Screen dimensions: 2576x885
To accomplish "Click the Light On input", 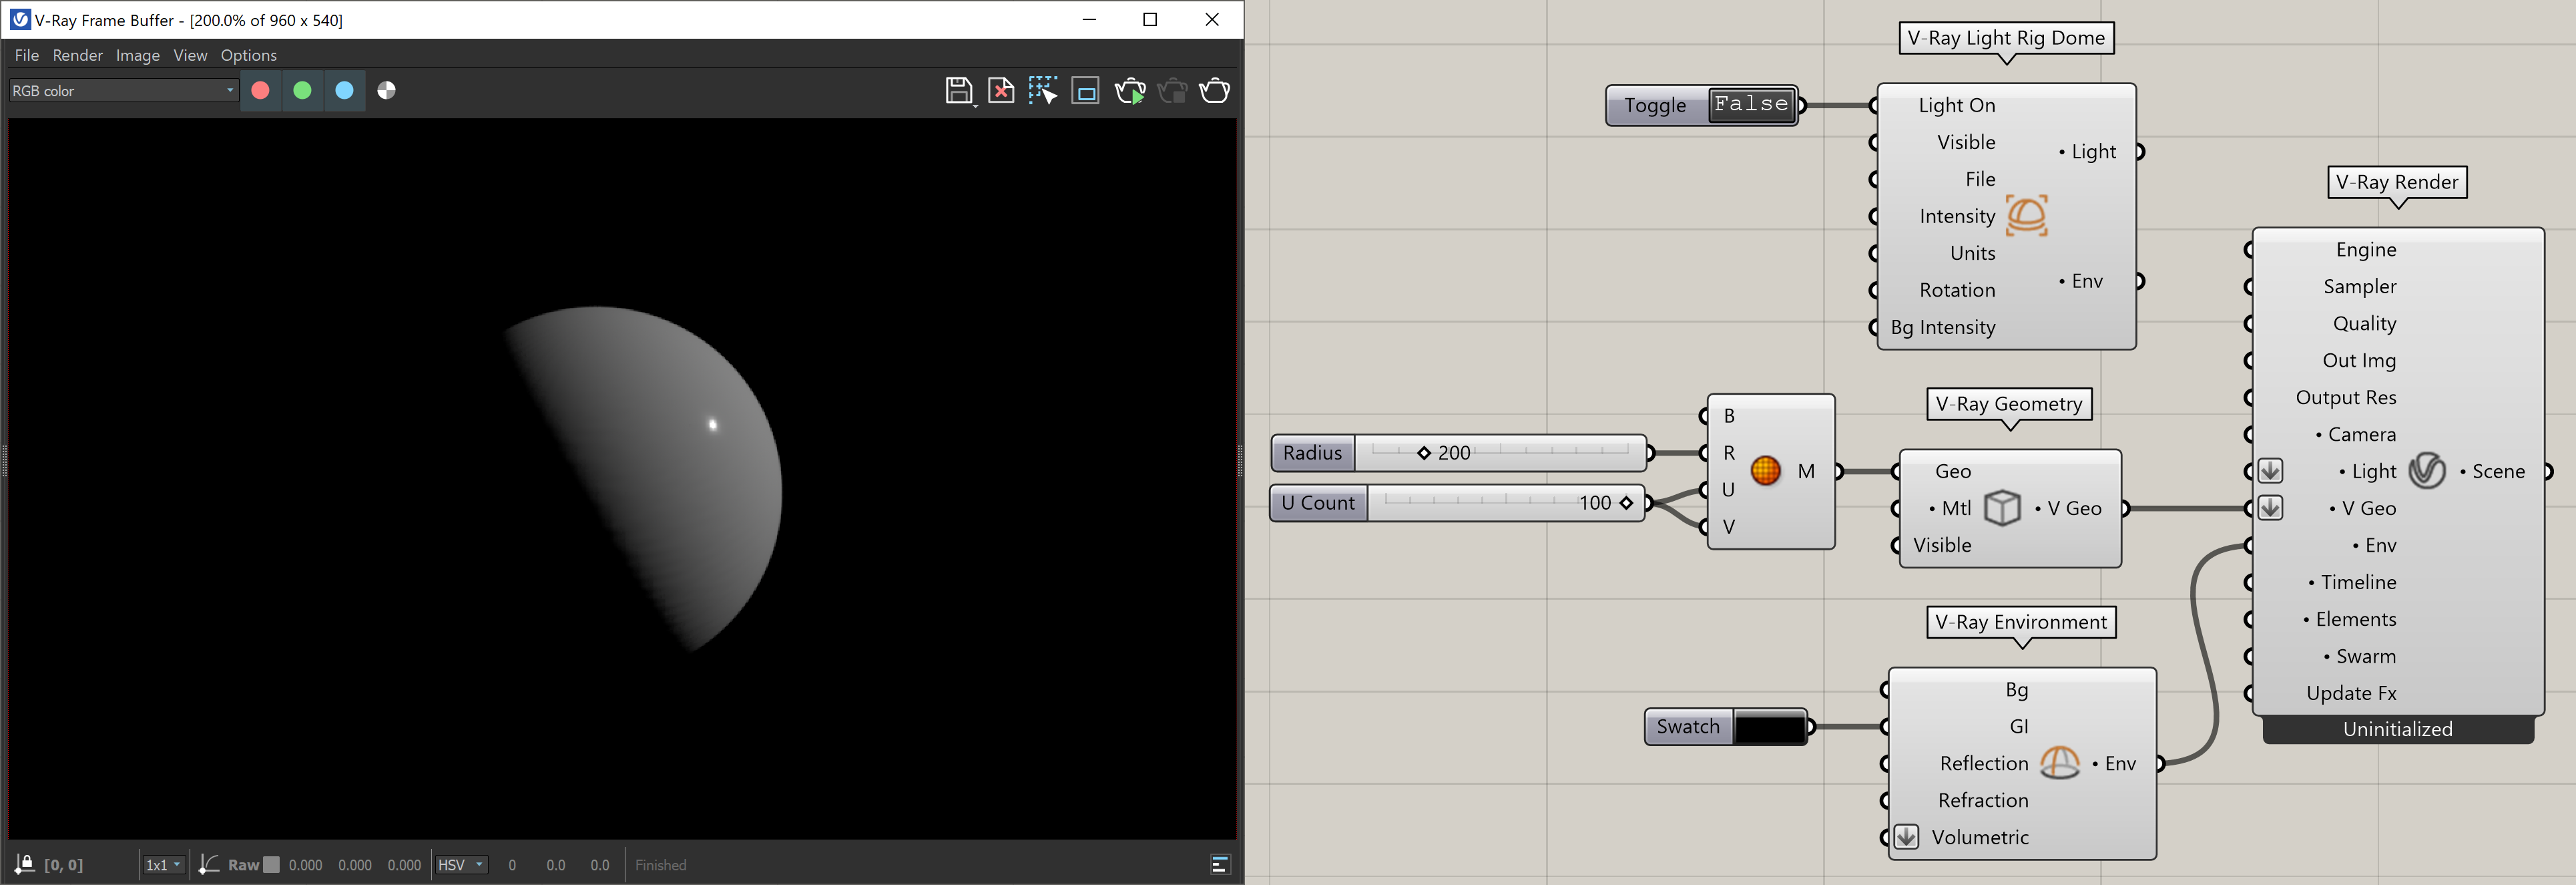I will 1956,105.
